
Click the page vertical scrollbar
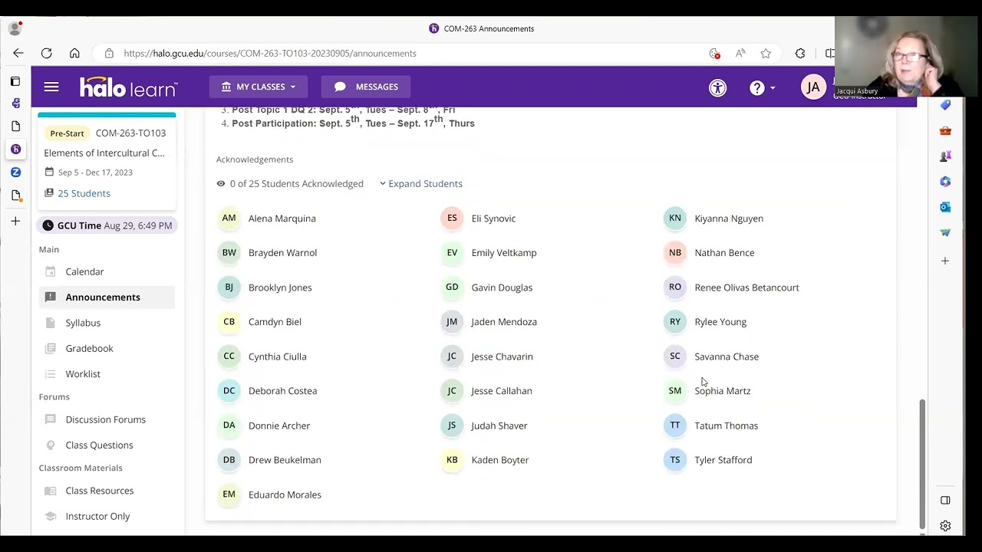[922, 460]
